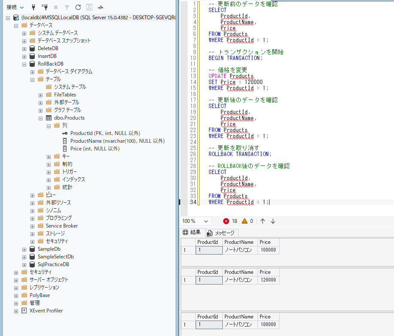Click the Connect Object Explorer plug icon

point(33,7)
